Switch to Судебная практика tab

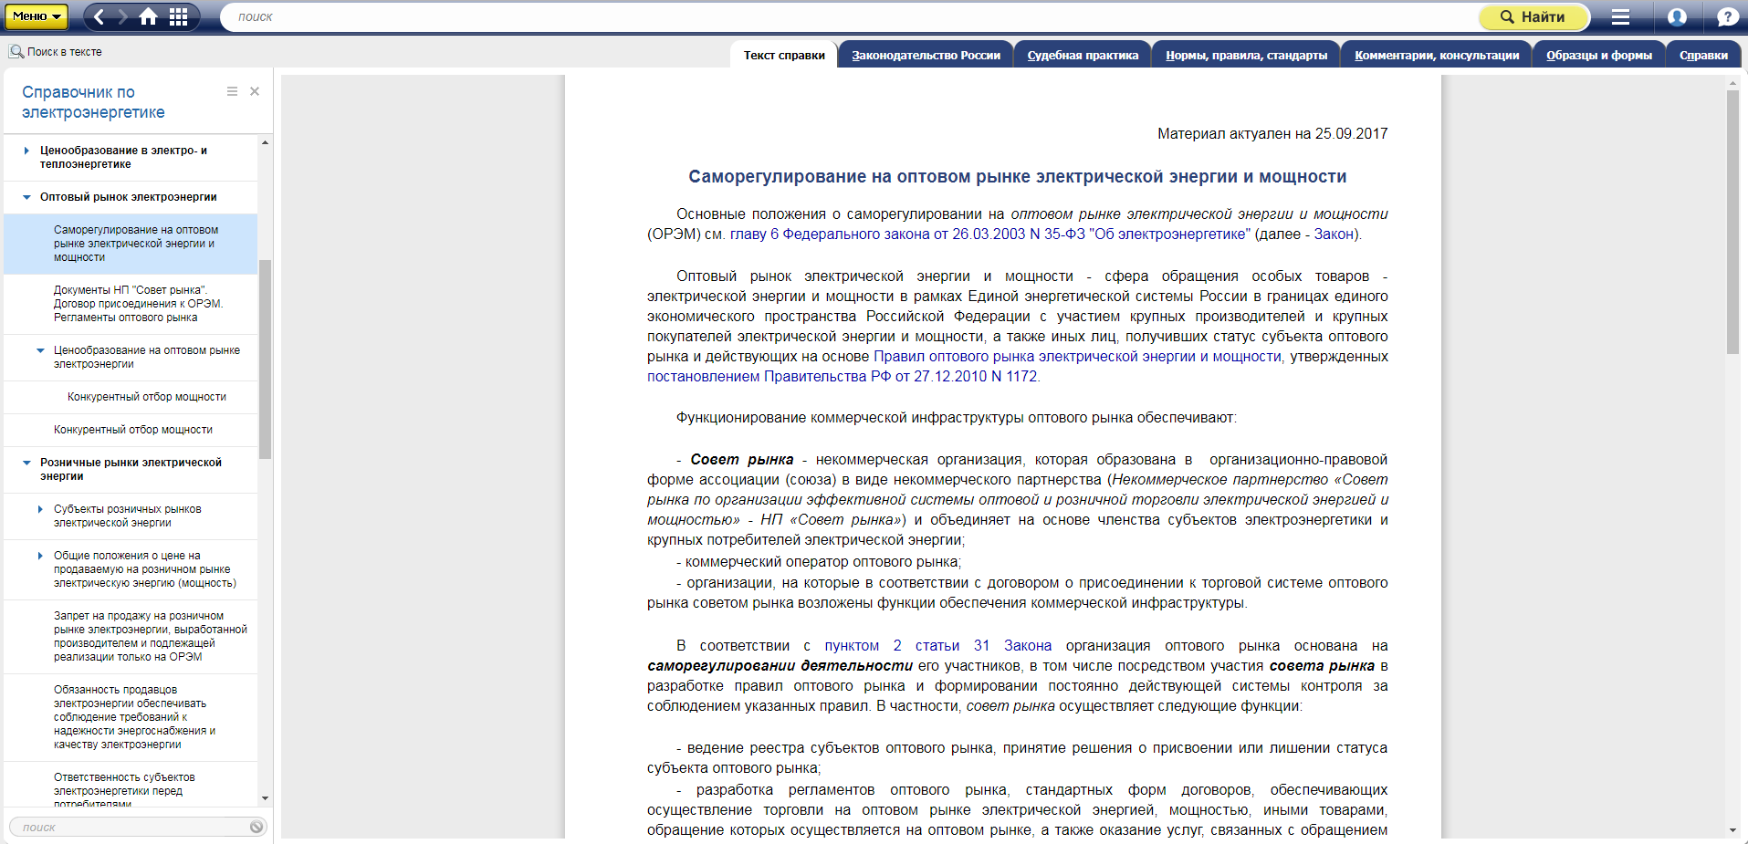[1083, 55]
